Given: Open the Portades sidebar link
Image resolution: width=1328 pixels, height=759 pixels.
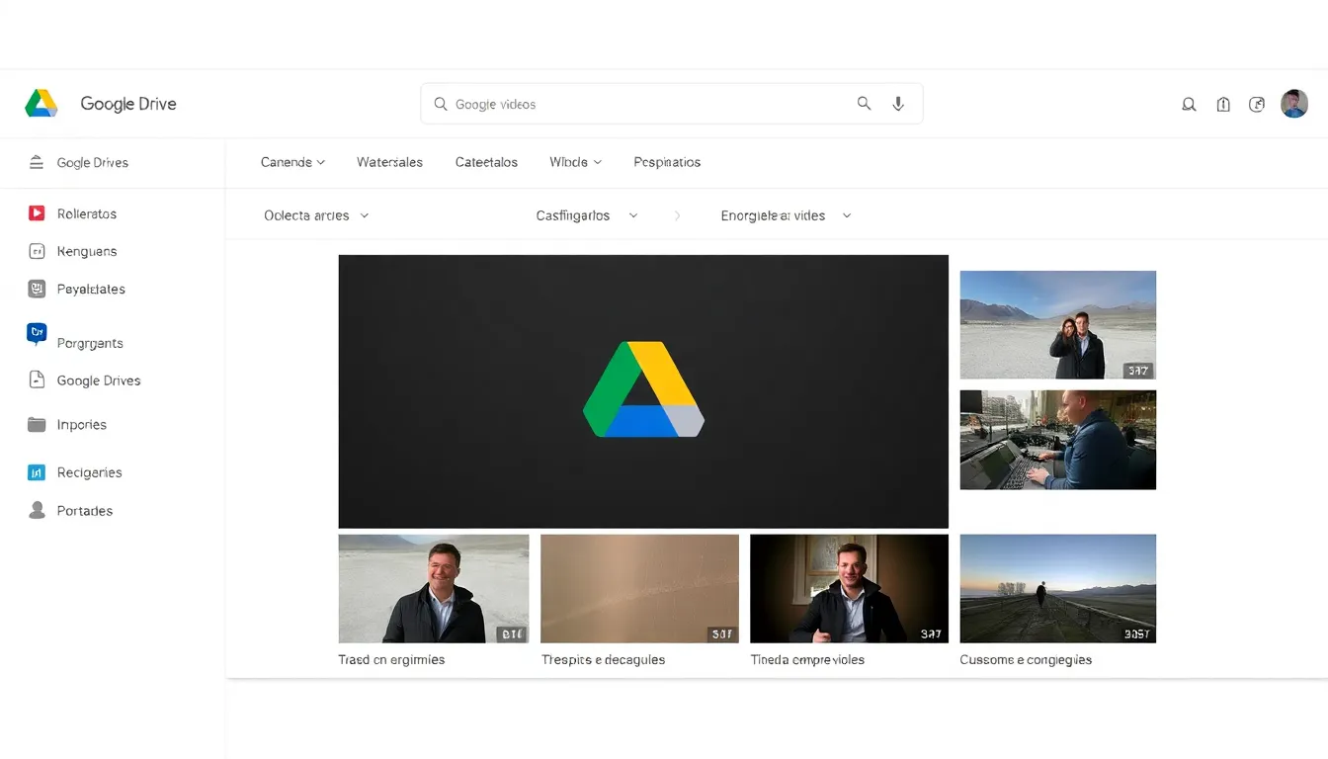Looking at the screenshot, I should coord(82,510).
